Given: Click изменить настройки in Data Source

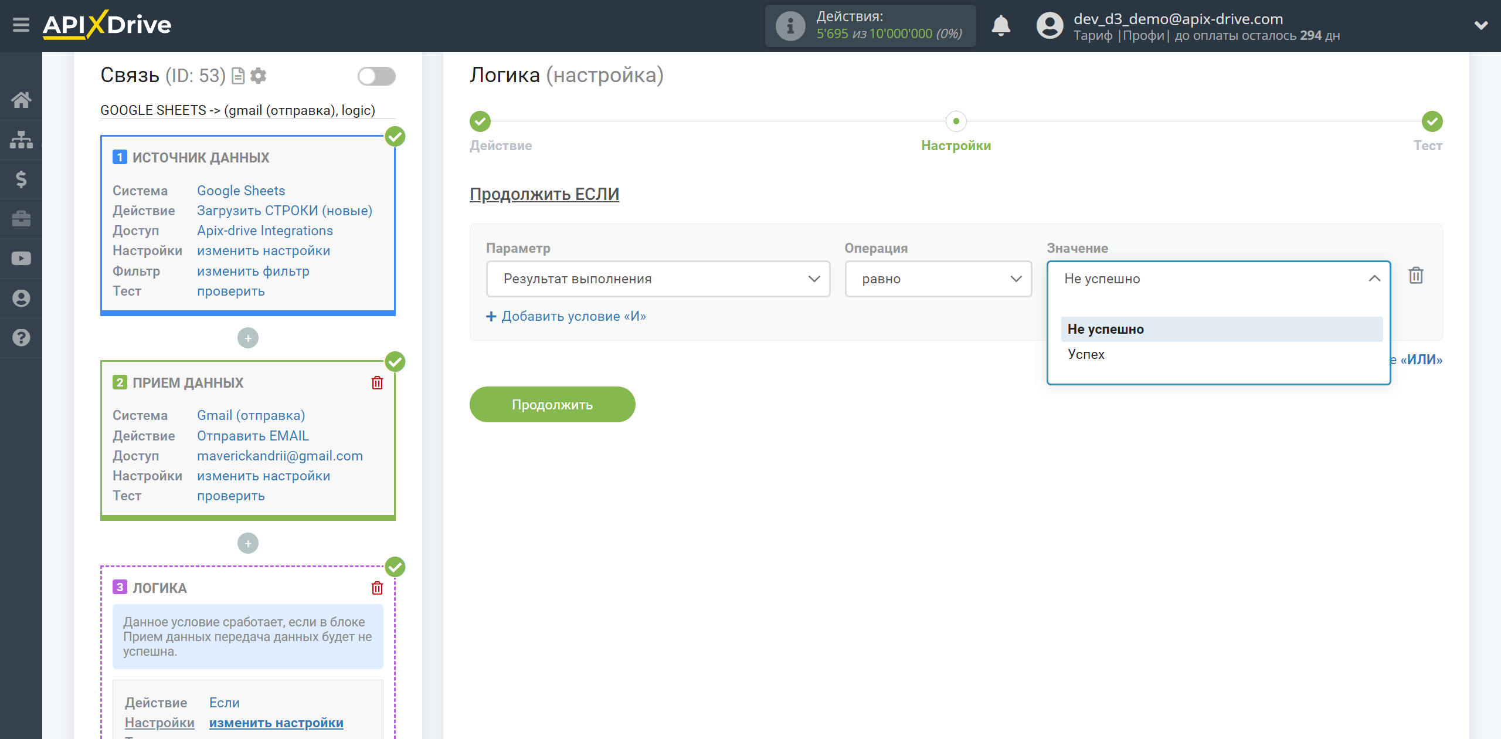Looking at the screenshot, I should tap(263, 251).
